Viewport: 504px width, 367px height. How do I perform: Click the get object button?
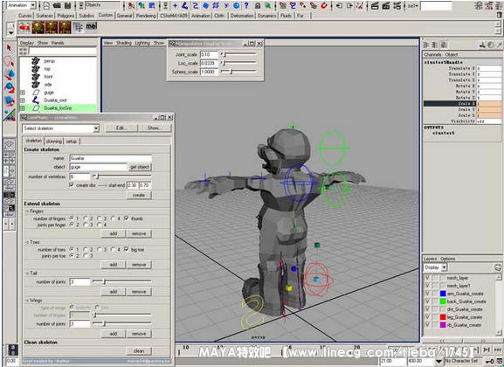coord(140,167)
